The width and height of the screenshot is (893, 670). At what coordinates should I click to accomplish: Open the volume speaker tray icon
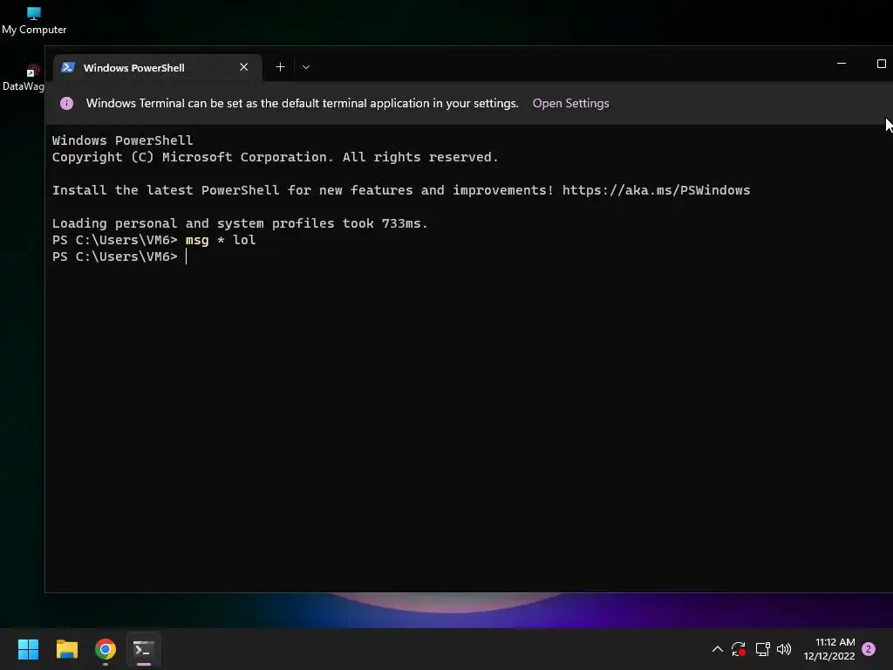(784, 649)
